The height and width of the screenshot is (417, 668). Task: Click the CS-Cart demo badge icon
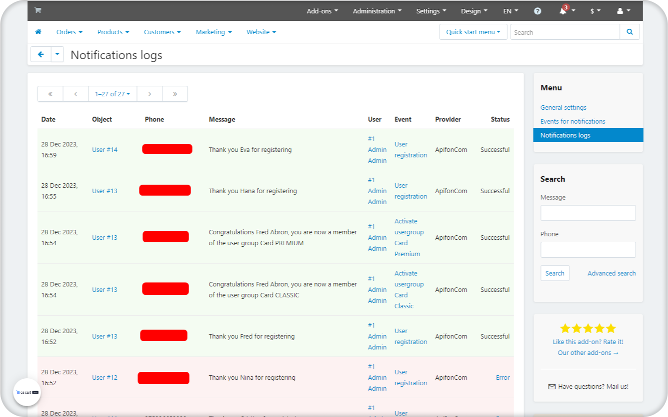coord(27,392)
